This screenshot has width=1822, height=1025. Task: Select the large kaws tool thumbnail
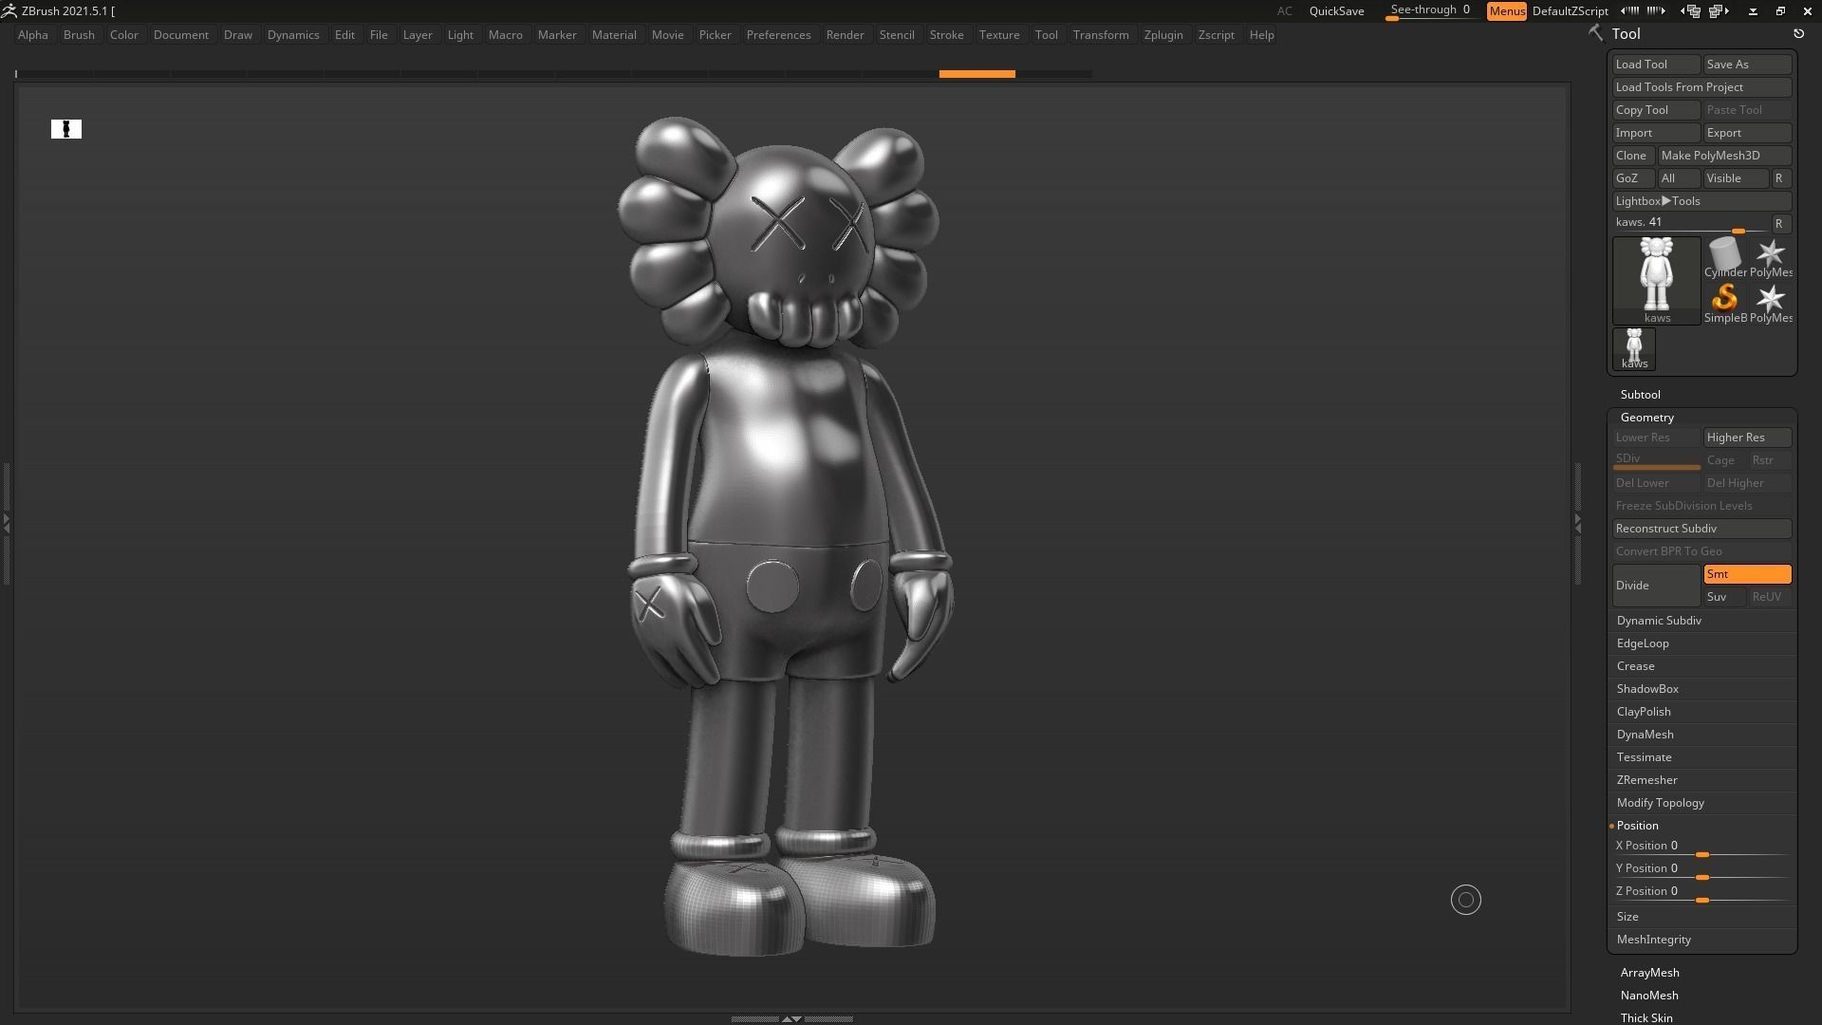[1657, 280]
